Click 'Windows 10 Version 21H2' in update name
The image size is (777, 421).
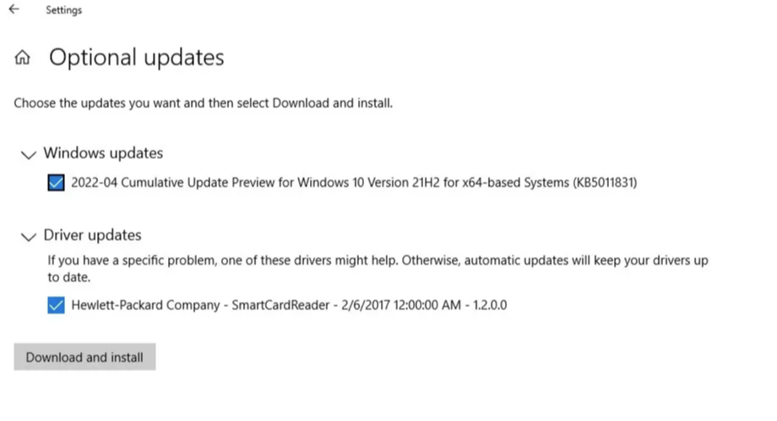(368, 183)
